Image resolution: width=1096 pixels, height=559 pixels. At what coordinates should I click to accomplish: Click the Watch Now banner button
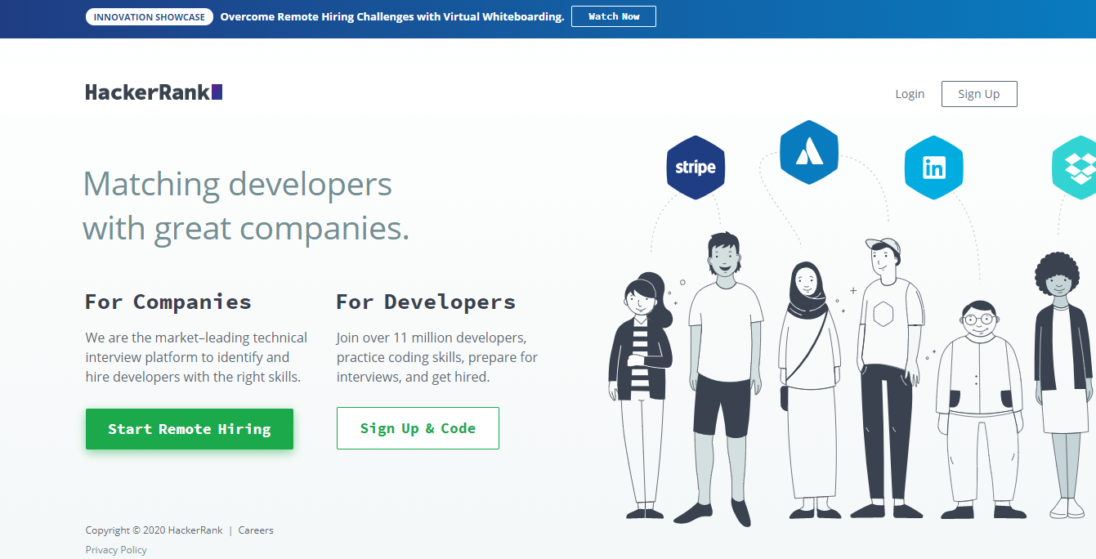click(614, 16)
